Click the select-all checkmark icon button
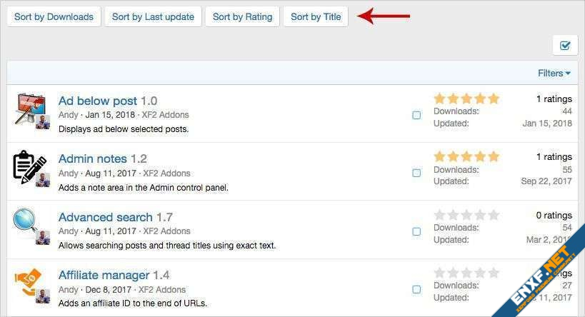The image size is (585, 317). 565,45
